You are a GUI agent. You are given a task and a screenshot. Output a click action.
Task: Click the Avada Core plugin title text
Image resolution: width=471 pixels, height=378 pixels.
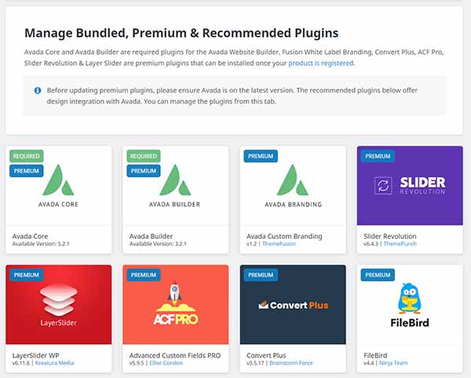point(30,237)
